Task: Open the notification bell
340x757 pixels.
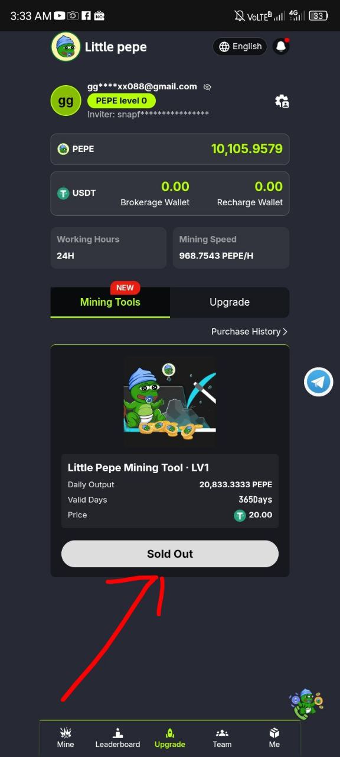Action: tap(282, 47)
